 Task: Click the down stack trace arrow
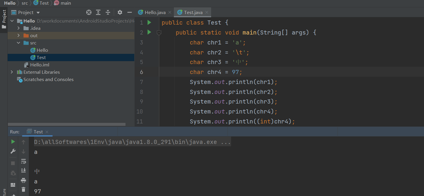point(23,152)
